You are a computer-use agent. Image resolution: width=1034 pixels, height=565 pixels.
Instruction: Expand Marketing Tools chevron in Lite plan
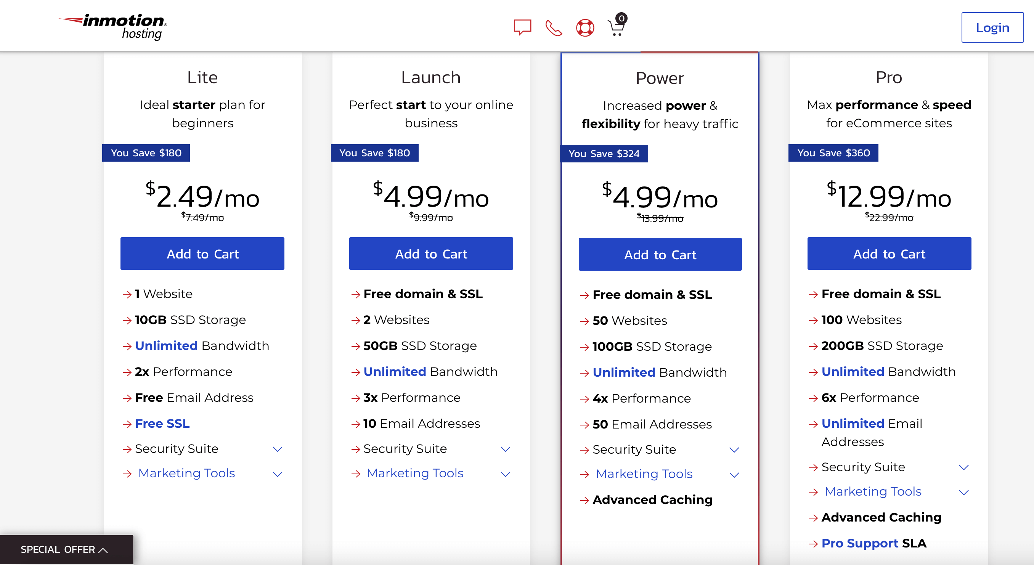277,474
